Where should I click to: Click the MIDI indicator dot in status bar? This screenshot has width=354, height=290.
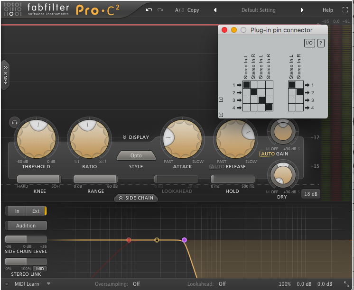point(7,284)
